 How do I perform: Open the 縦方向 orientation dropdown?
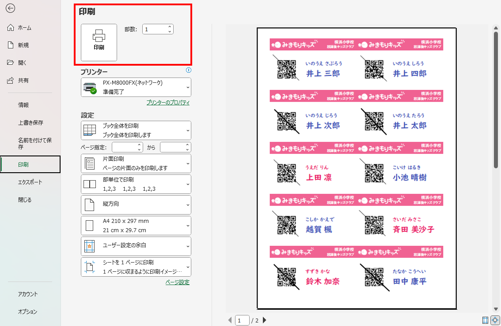click(136, 204)
